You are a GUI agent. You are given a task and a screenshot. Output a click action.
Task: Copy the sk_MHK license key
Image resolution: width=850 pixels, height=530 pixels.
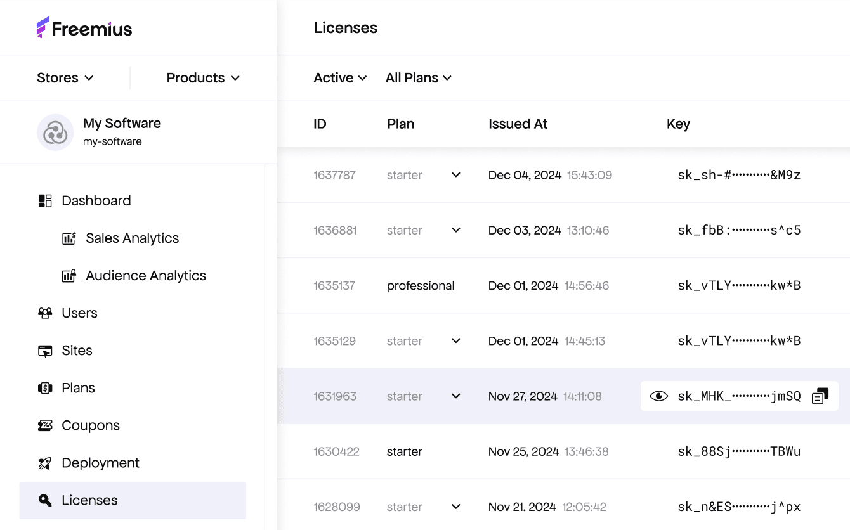click(820, 396)
